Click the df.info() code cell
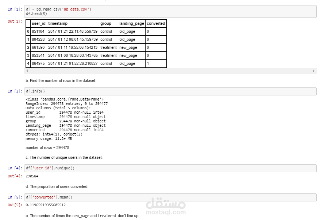This screenshot has height=220, width=332. [x=170, y=91]
